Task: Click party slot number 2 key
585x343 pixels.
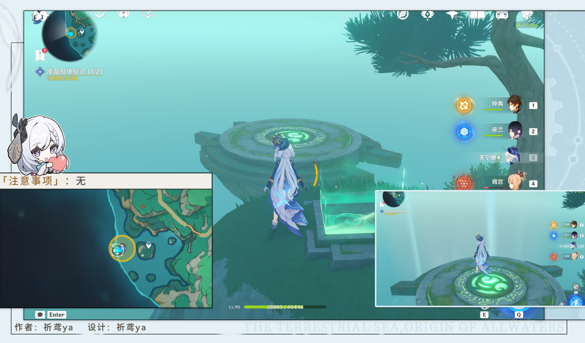Action: click(x=533, y=131)
